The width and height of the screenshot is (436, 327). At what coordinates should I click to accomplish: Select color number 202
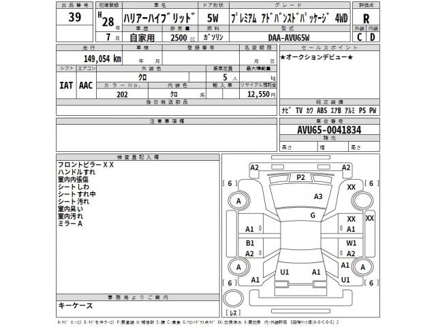[x=122, y=95]
